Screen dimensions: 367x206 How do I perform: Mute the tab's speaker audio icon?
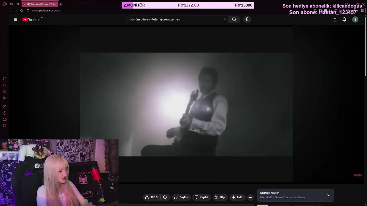(x=29, y=4)
